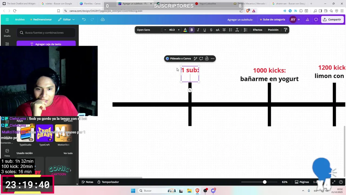Click the font search input field
The image size is (346, 195).
[46, 33]
